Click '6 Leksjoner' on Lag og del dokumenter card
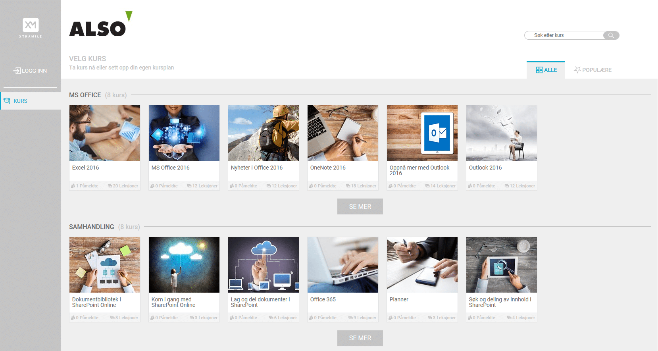 point(285,318)
